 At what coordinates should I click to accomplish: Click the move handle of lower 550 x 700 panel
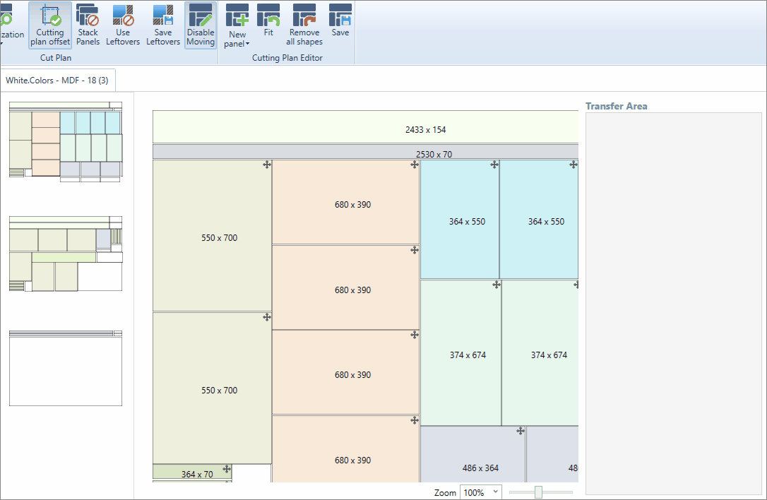[x=266, y=317]
